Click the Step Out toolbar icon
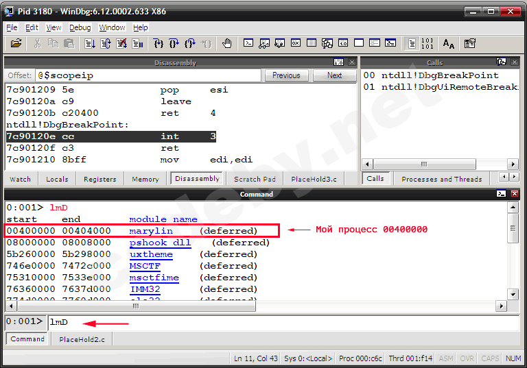 click(x=190, y=43)
